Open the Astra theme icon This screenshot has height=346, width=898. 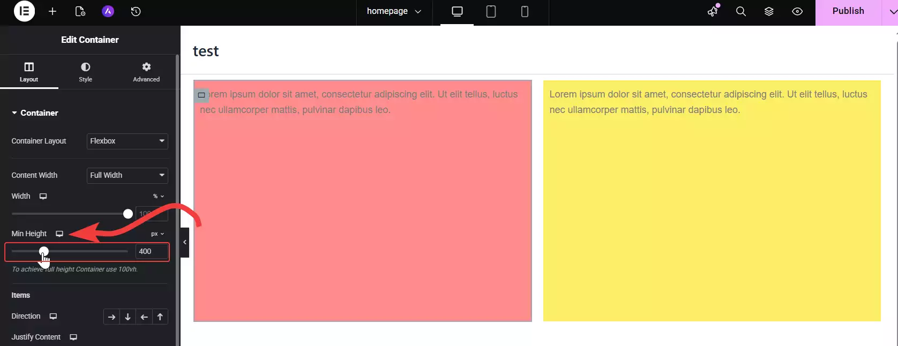tap(108, 11)
